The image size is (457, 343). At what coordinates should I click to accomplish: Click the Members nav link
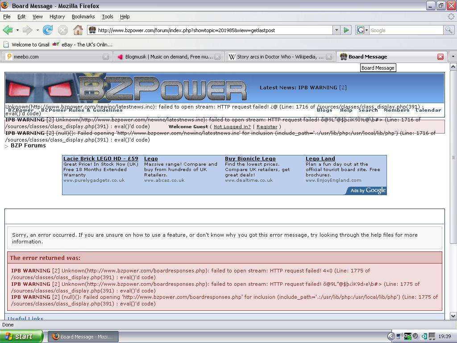[x=396, y=110]
